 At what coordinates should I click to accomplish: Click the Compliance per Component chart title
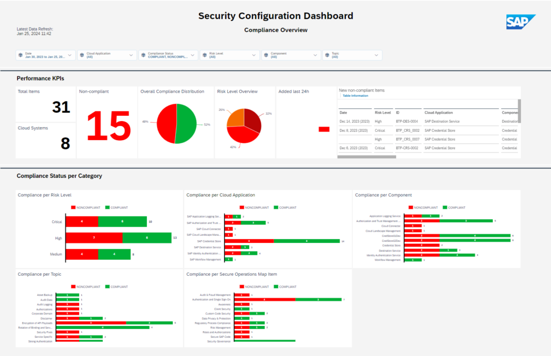(x=383, y=195)
